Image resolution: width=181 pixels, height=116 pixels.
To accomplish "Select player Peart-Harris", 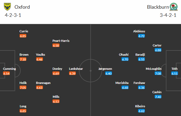I will point(61,41).
